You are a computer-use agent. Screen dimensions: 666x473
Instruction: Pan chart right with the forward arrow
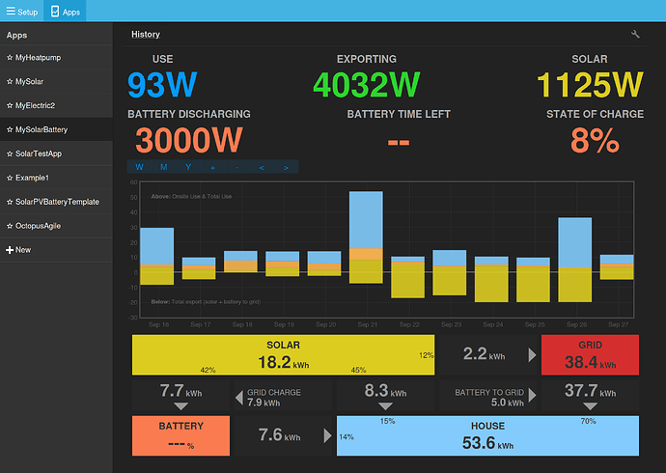coord(285,167)
